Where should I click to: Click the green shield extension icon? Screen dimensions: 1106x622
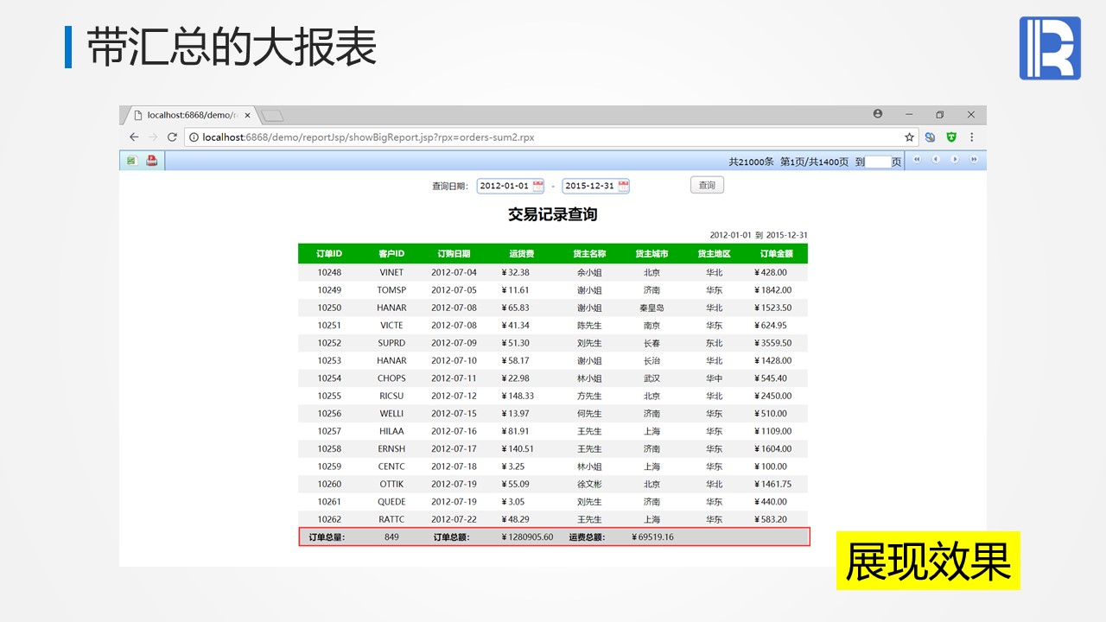coord(951,137)
